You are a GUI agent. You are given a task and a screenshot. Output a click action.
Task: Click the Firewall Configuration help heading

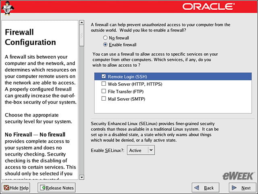coord(31,37)
